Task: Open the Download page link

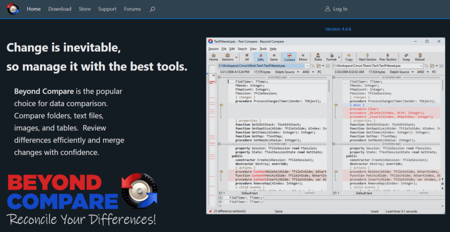Action: point(60,9)
